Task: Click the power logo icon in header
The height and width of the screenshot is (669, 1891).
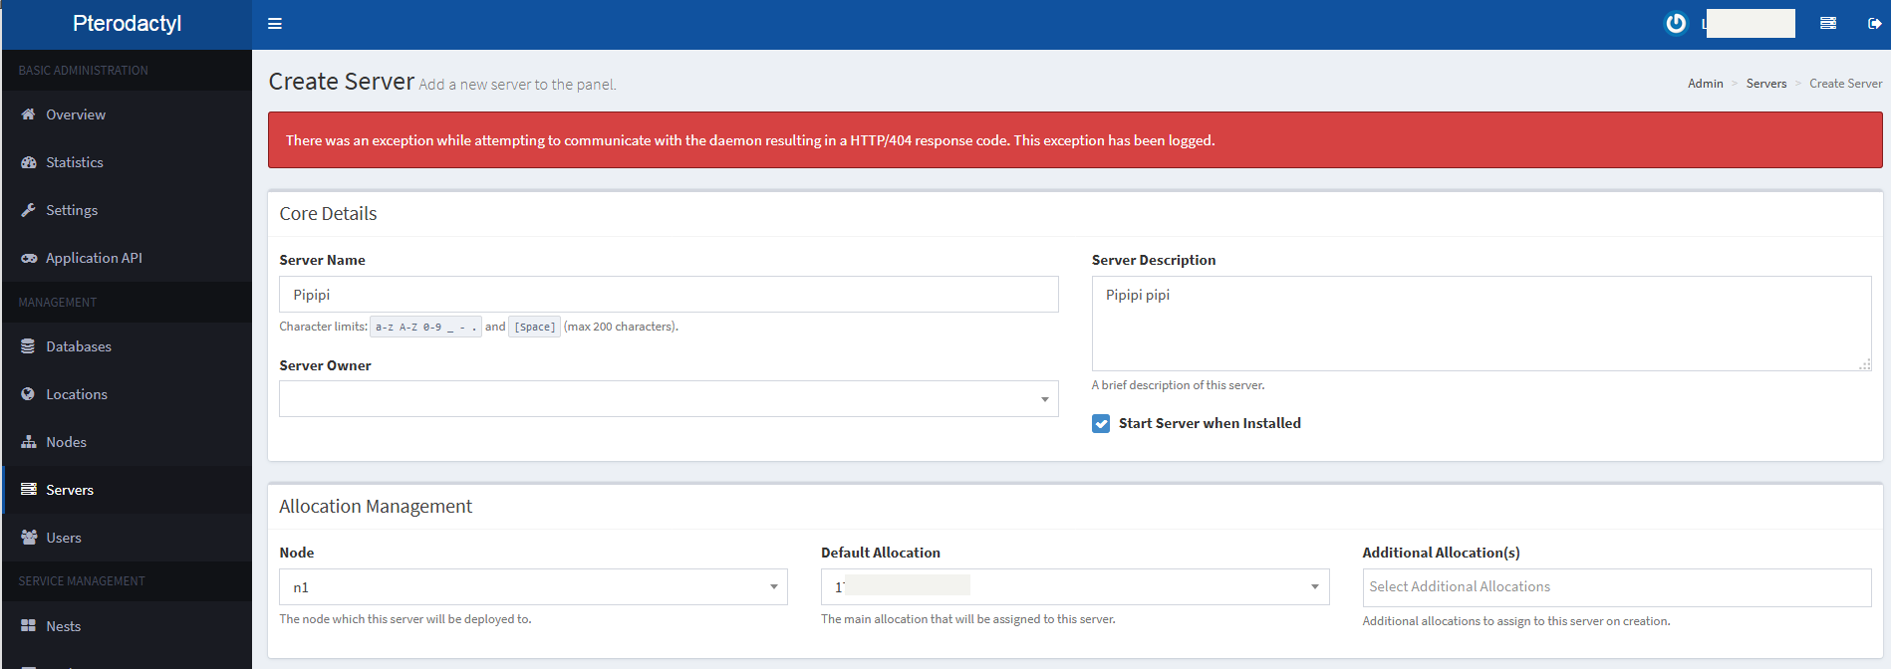Action: click(x=1676, y=24)
